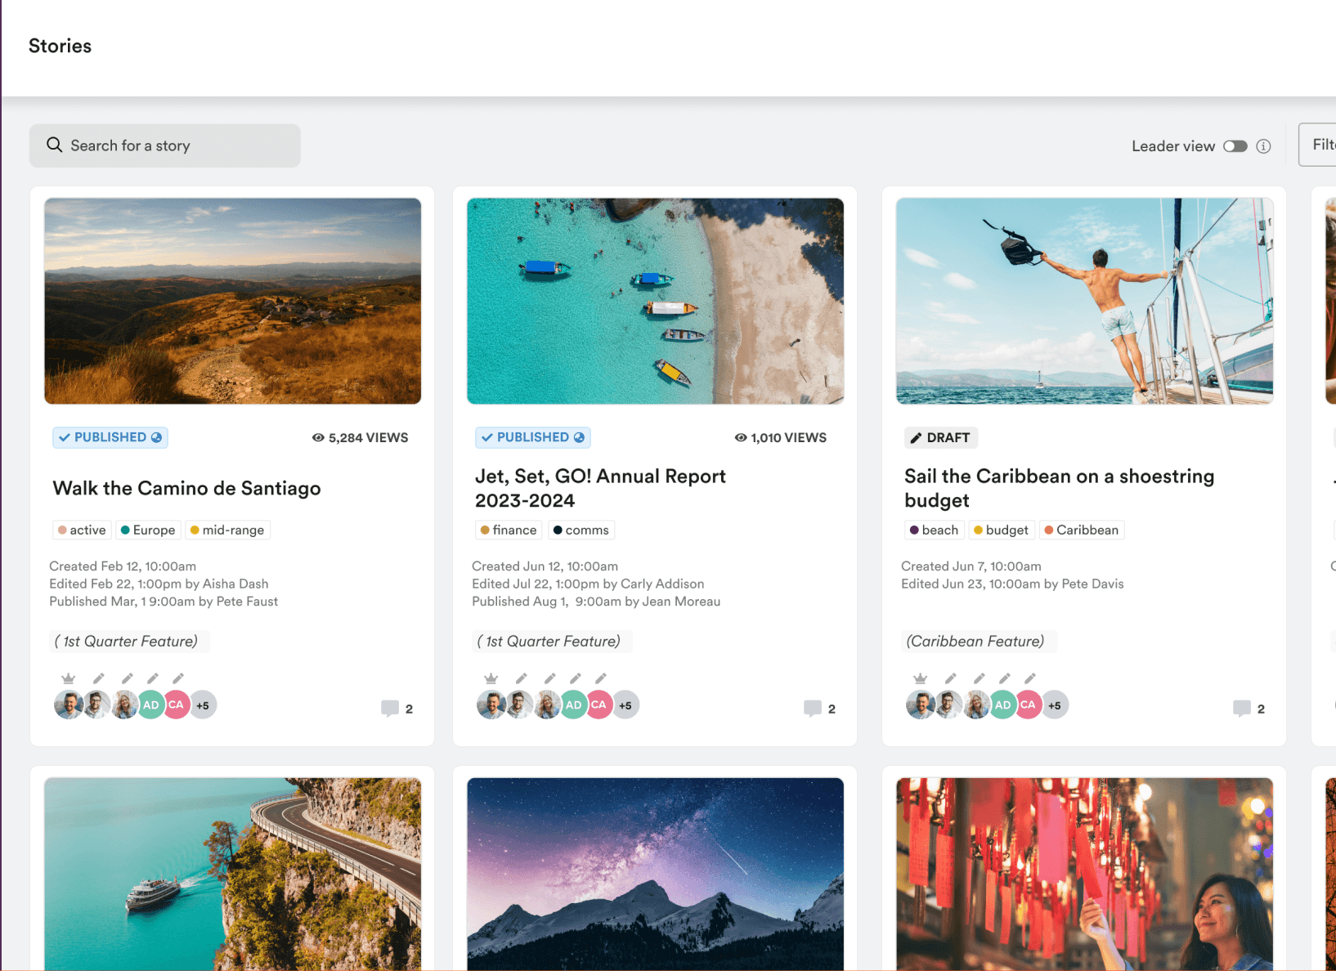Image resolution: width=1336 pixels, height=971 pixels.
Task: Toggle the Leader view switch
Action: (1235, 146)
